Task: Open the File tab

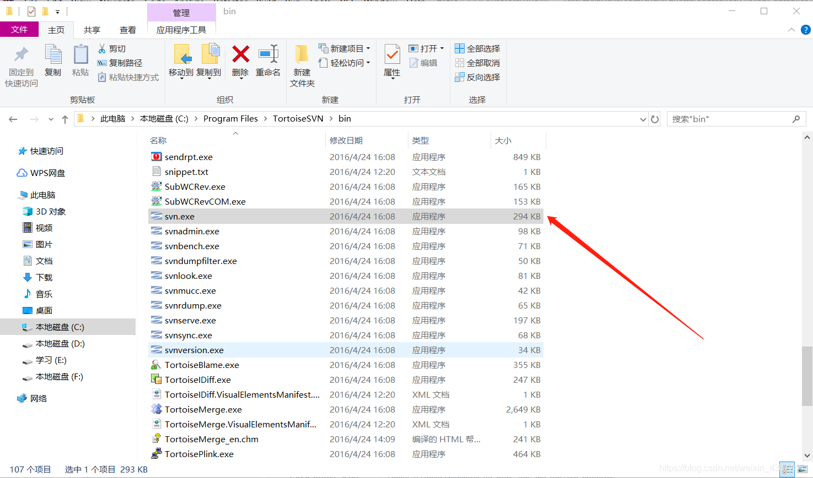Action: click(x=19, y=30)
